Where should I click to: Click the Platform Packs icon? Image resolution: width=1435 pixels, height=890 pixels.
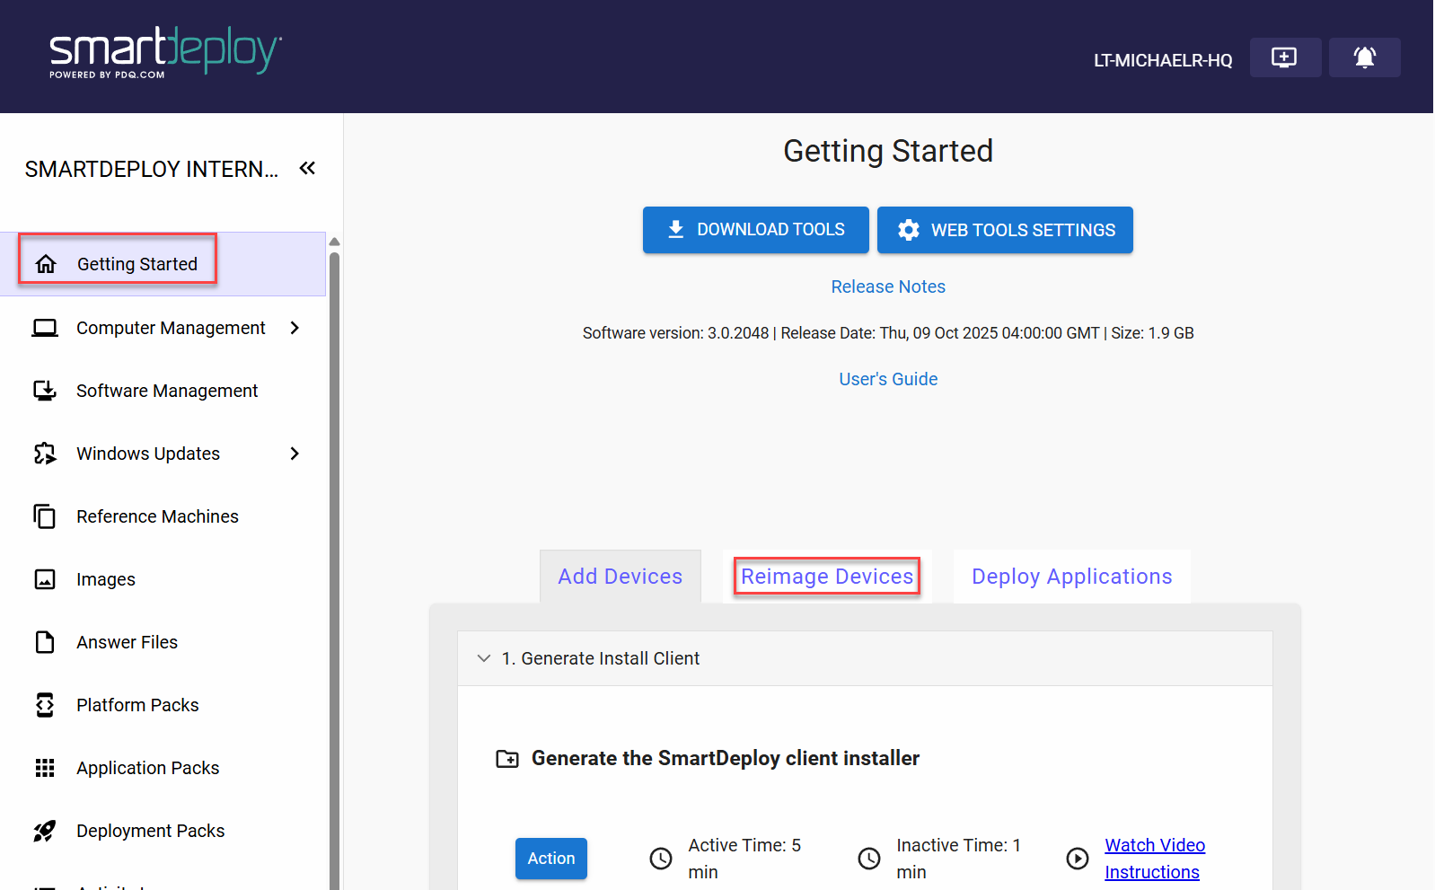click(x=45, y=705)
